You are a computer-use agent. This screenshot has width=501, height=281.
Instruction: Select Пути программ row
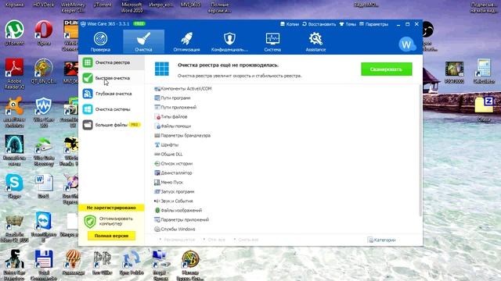[x=172, y=98]
